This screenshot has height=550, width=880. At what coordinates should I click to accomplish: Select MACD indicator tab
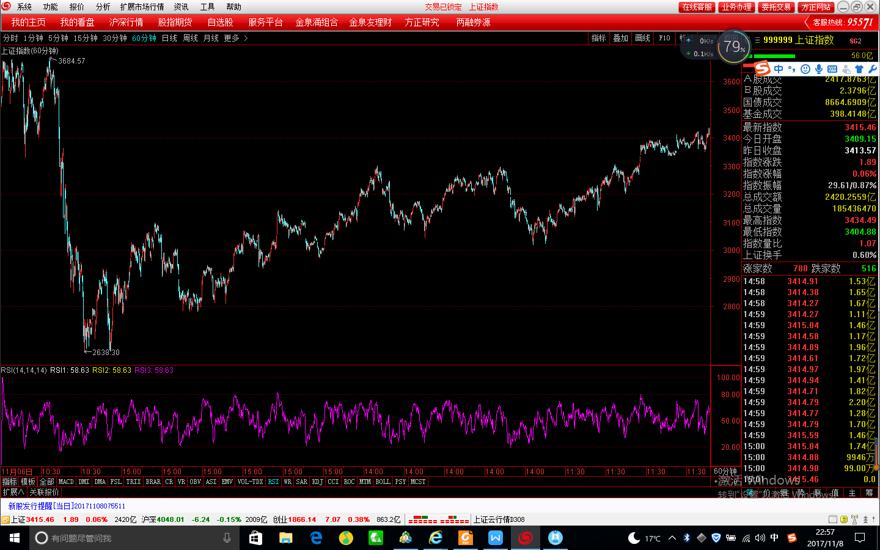click(66, 482)
